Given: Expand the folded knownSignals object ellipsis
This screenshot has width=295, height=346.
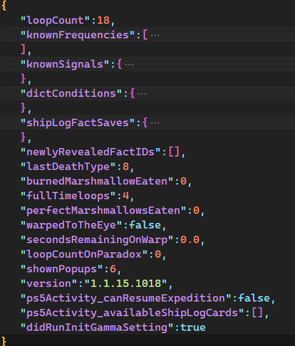Looking at the screenshot, I should coord(130,65).
